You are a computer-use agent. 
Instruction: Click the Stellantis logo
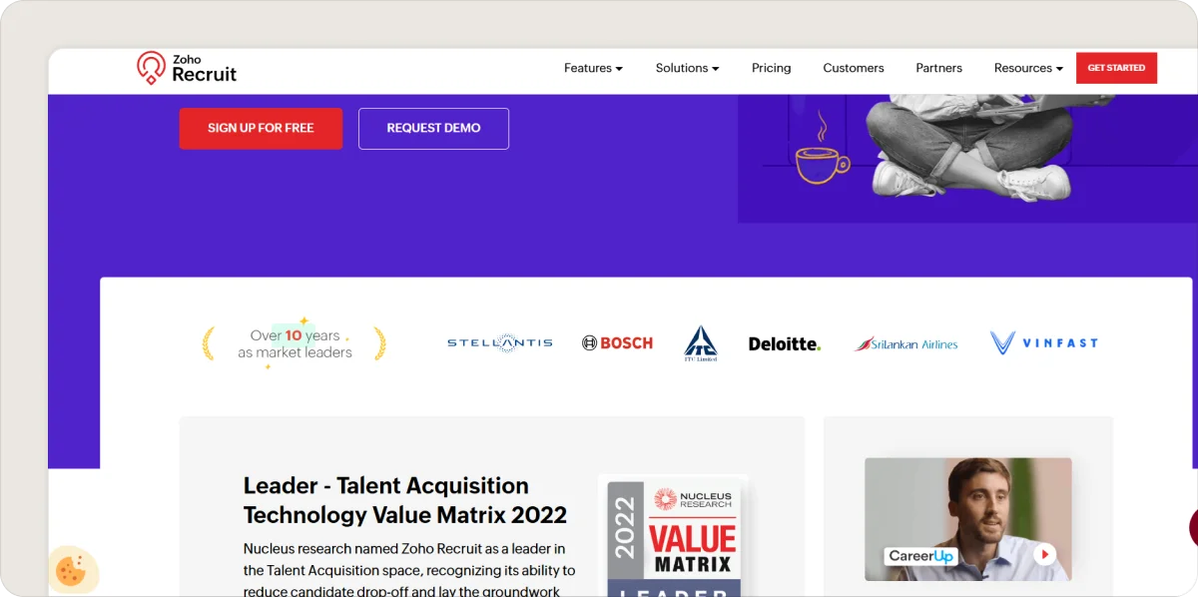(499, 343)
